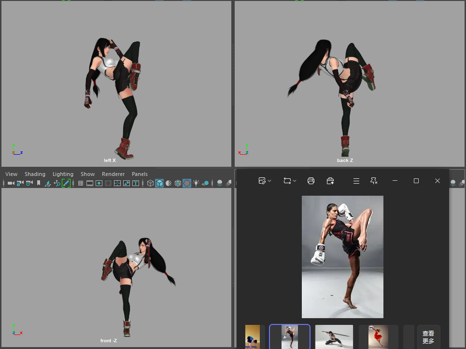This screenshot has height=349, width=466.
Task: Click the 查看更多 button
Action: pos(428,337)
